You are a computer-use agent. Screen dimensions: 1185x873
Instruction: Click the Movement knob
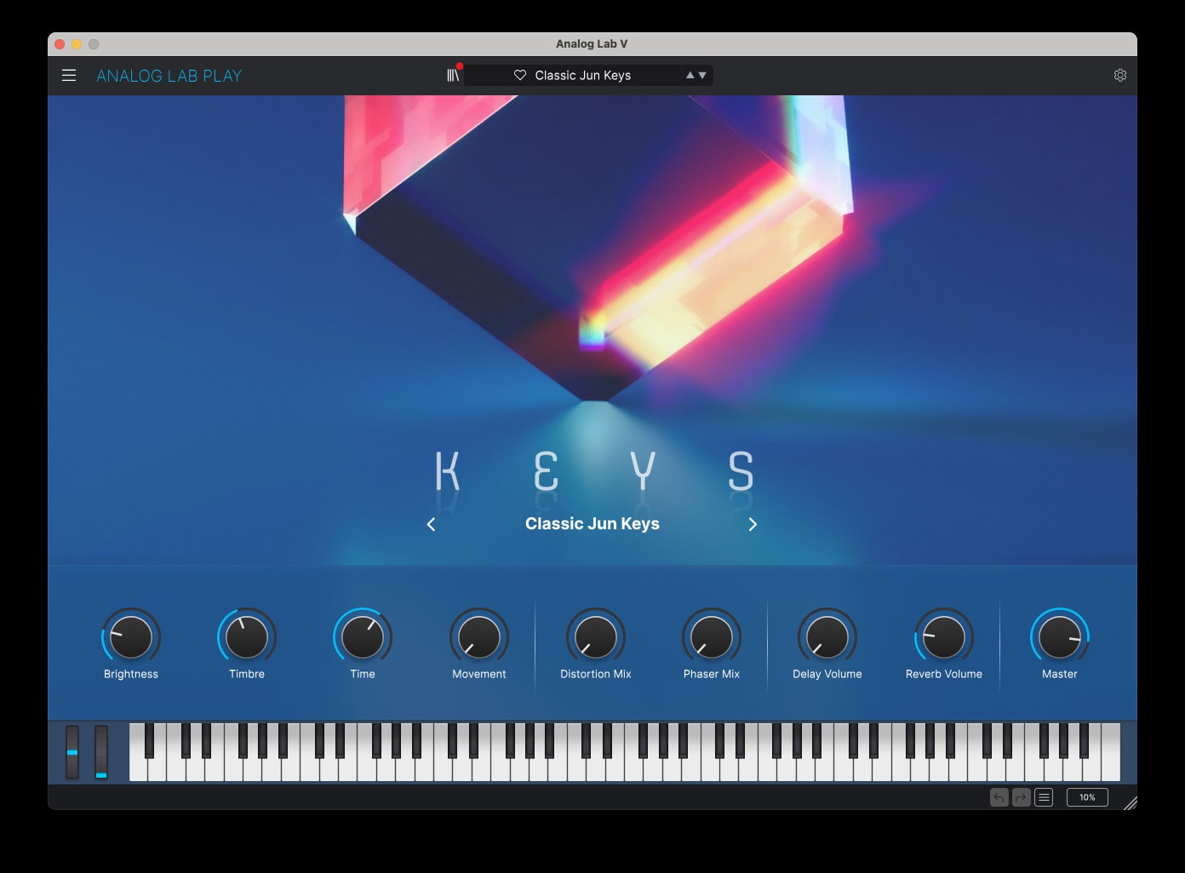pyautogui.click(x=479, y=636)
